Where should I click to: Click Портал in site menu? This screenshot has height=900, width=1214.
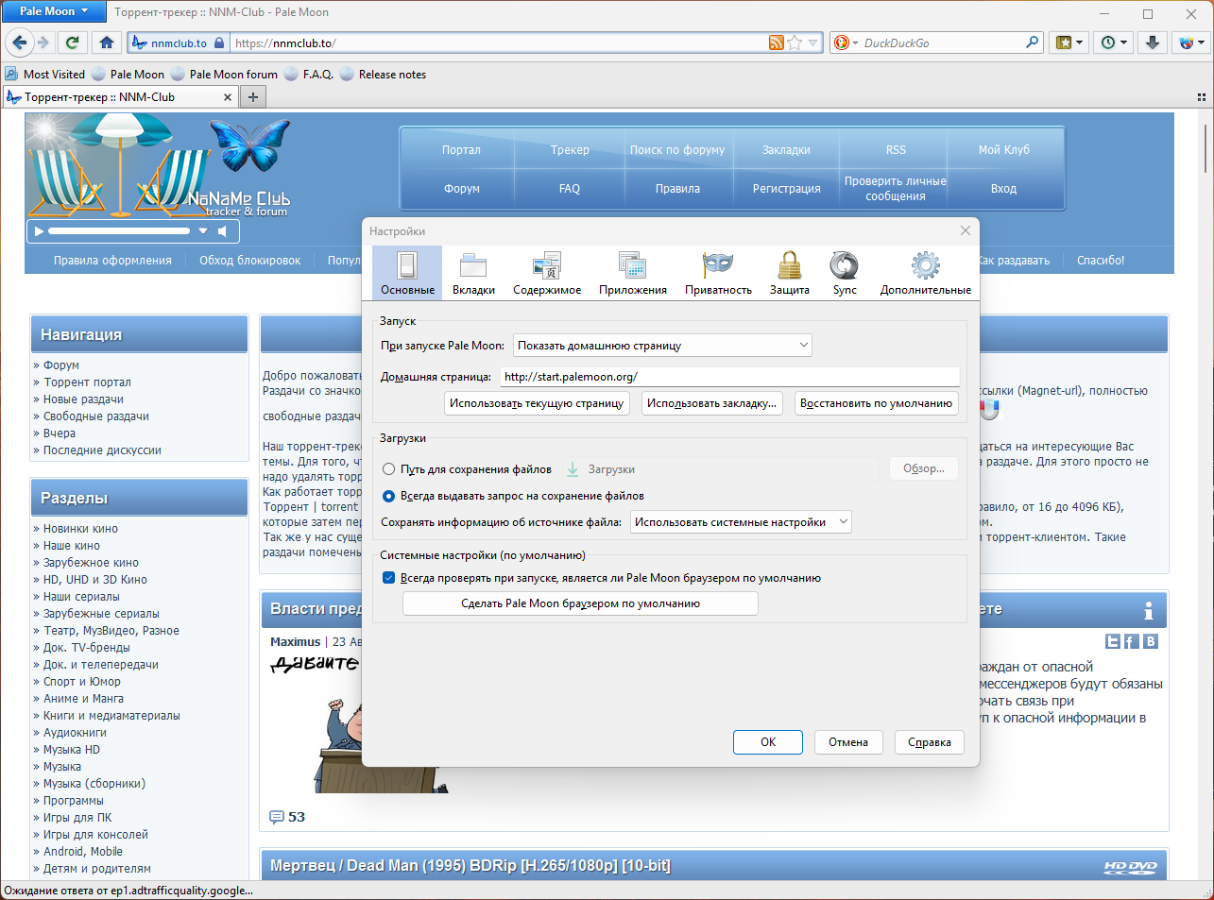pos(461,150)
